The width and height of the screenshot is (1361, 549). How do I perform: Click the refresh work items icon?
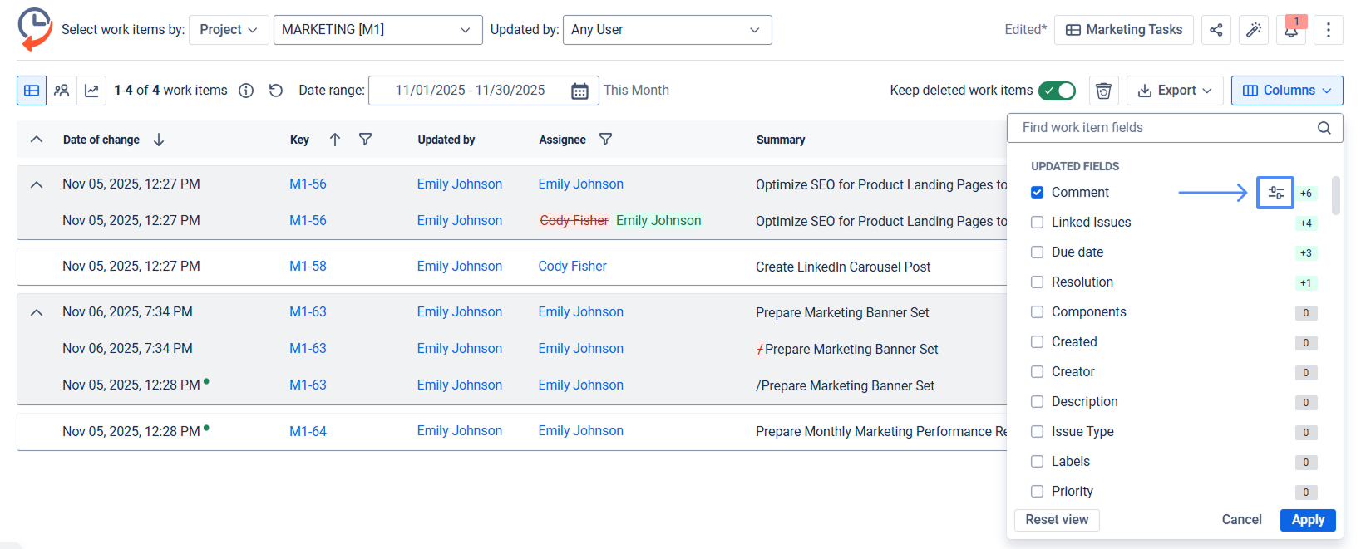276,91
